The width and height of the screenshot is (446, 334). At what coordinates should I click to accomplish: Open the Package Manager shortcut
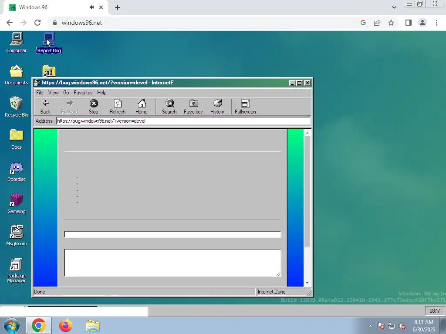[16, 271]
